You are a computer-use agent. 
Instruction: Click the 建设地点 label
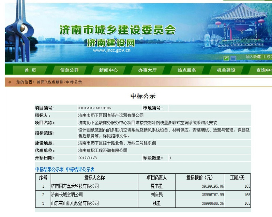(45, 143)
